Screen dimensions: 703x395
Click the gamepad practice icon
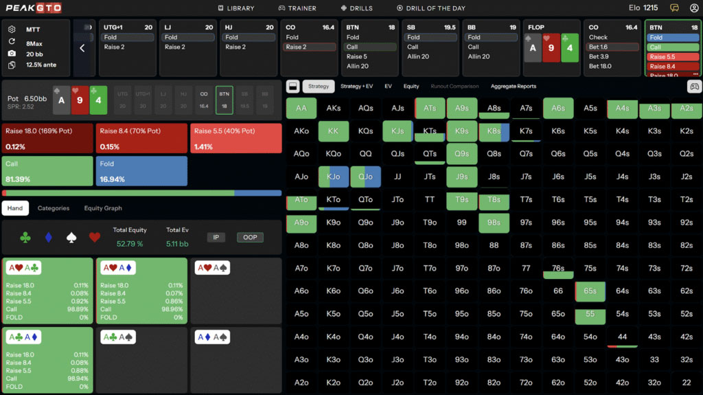(x=694, y=87)
